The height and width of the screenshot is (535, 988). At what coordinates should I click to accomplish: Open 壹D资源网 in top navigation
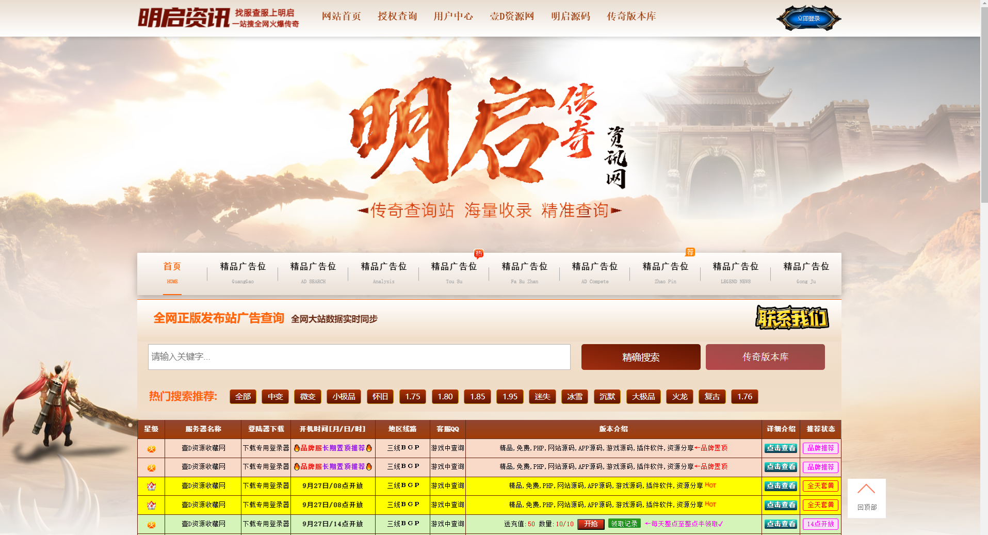(x=512, y=17)
